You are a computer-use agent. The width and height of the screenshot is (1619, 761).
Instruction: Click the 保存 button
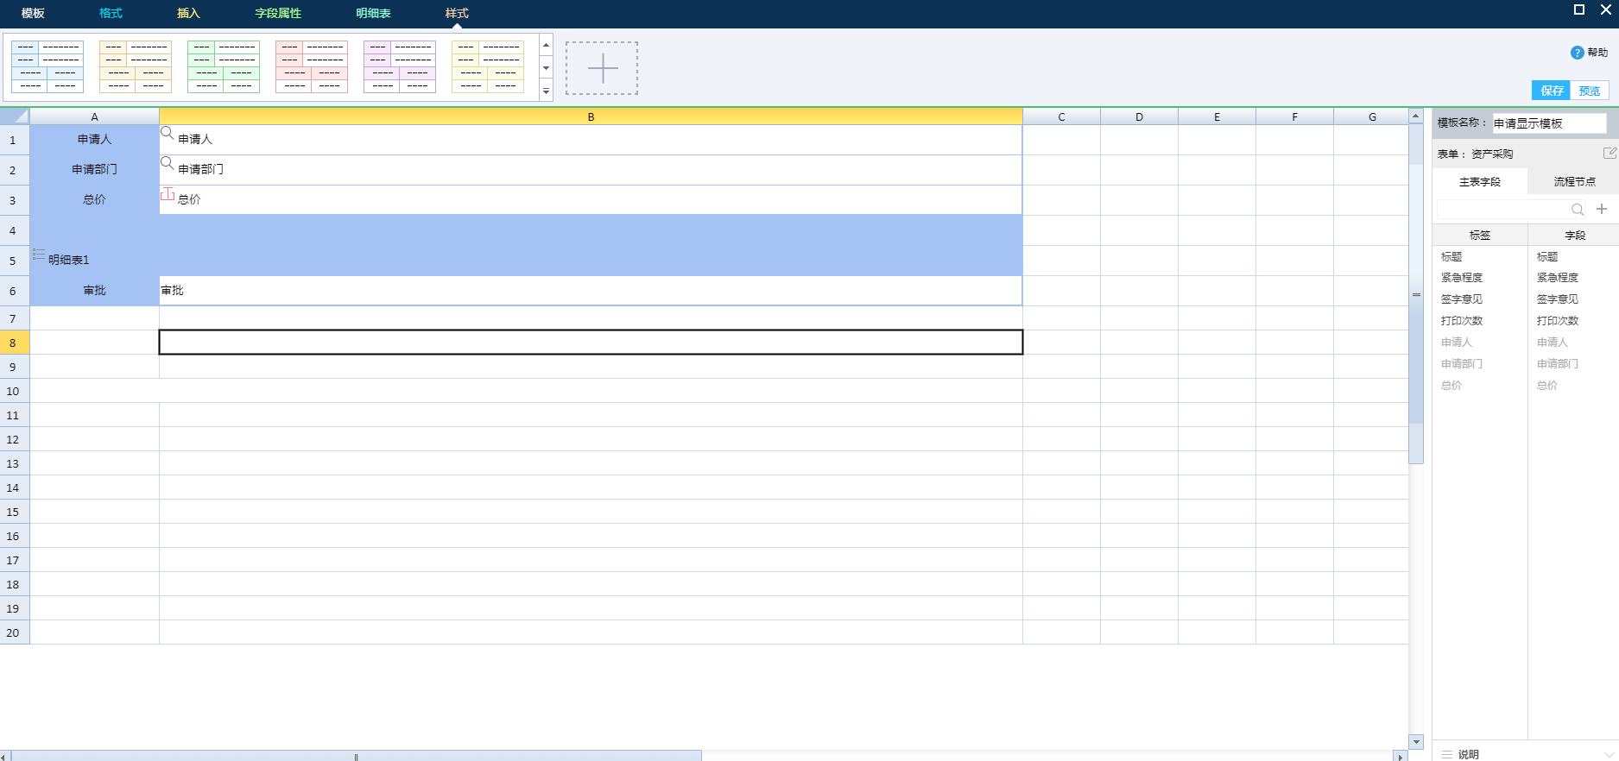coord(1552,91)
